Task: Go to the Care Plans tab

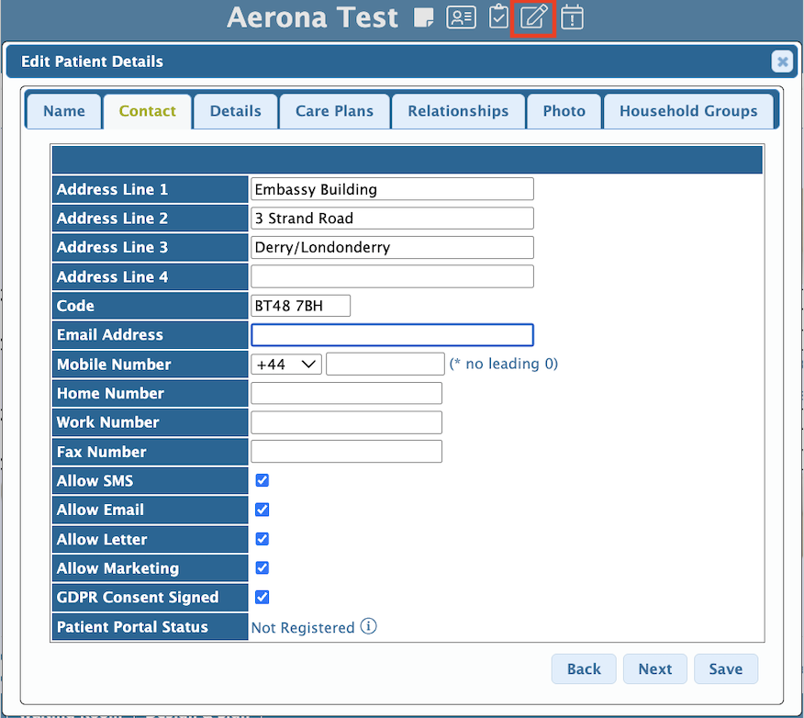Action: (x=334, y=111)
